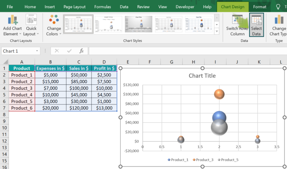Open the Help tab
287x169 pixels.
[207, 7]
